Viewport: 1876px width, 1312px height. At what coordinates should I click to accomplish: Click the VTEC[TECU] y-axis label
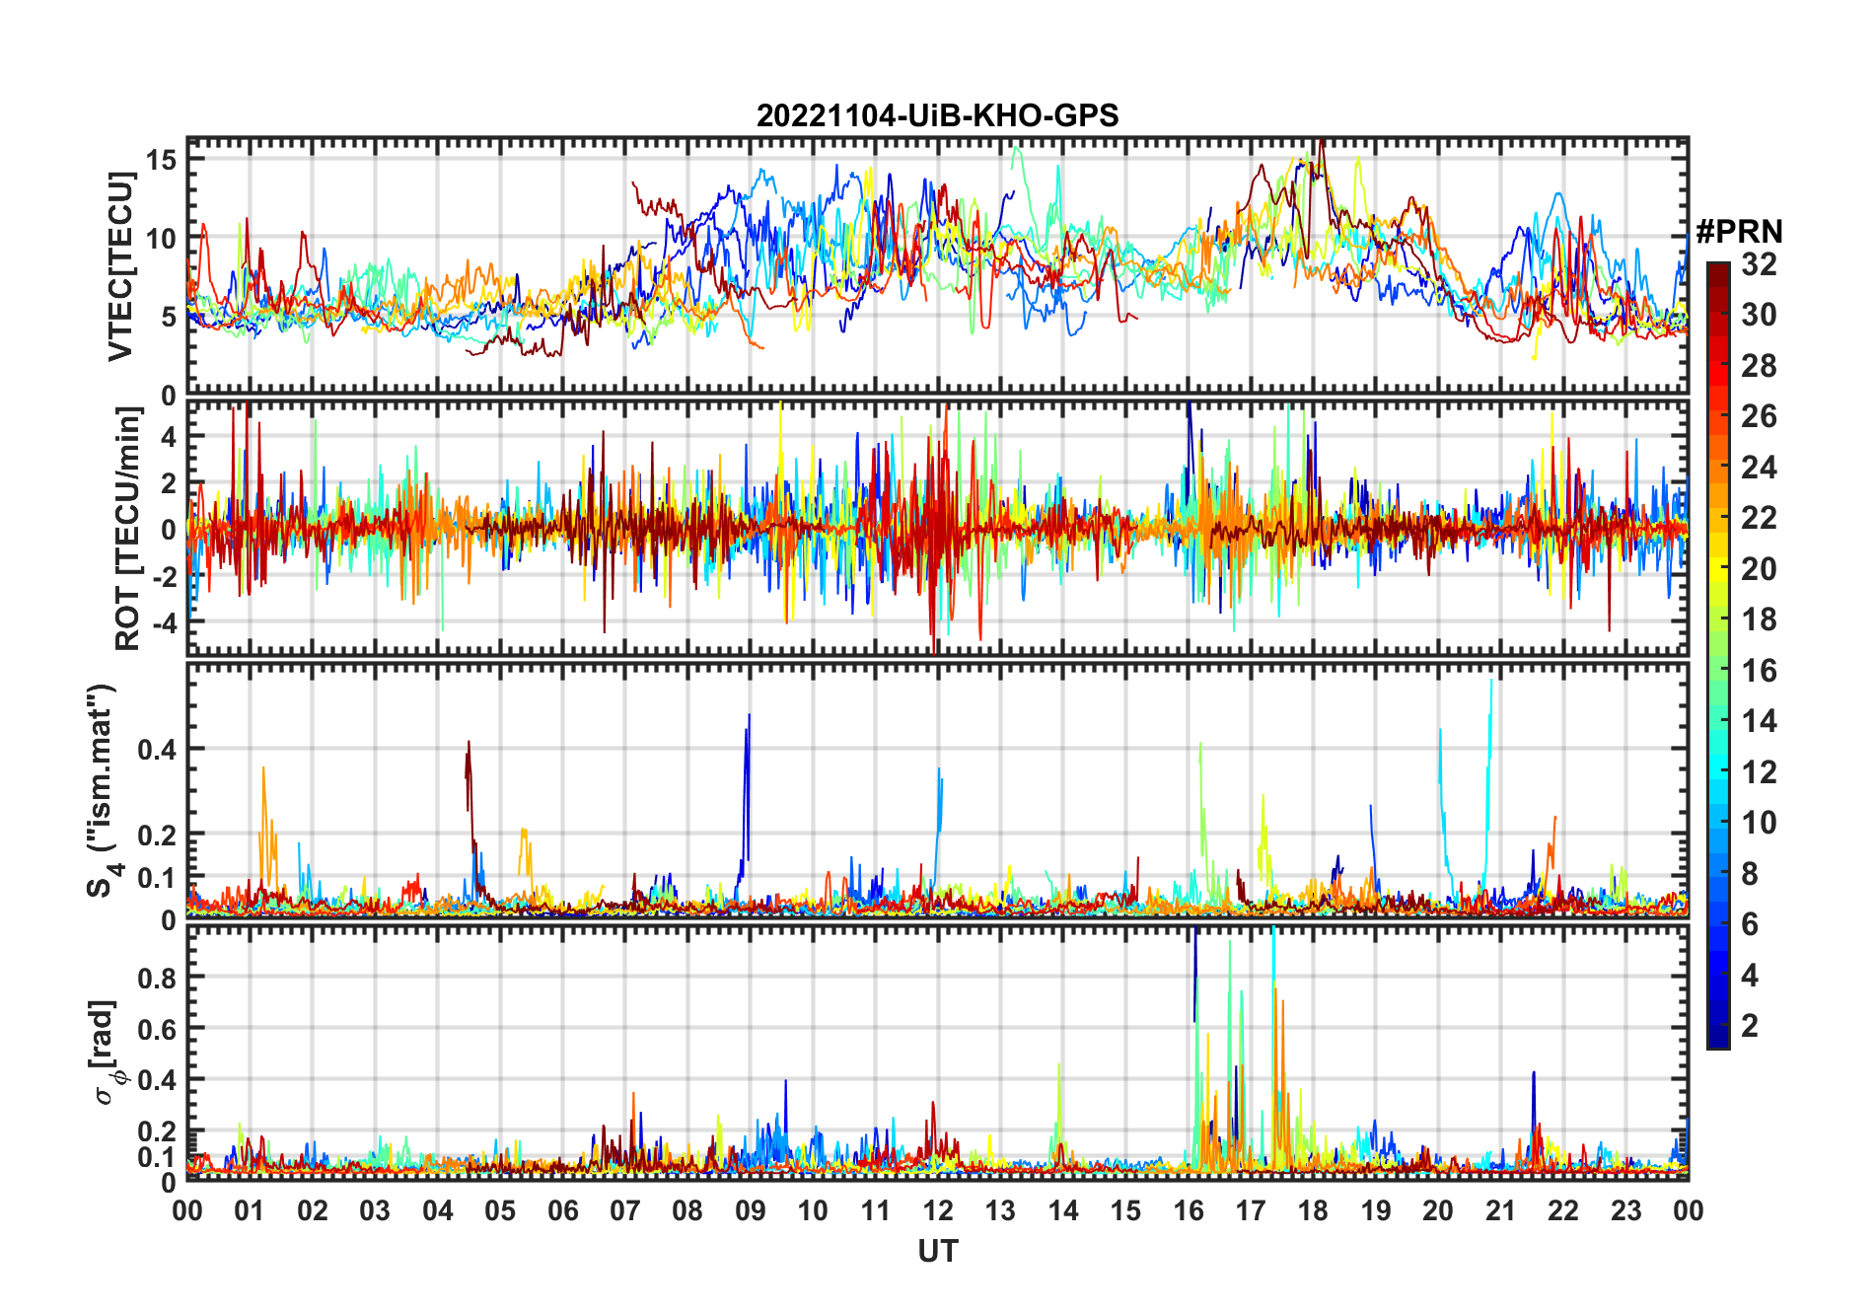(x=120, y=266)
